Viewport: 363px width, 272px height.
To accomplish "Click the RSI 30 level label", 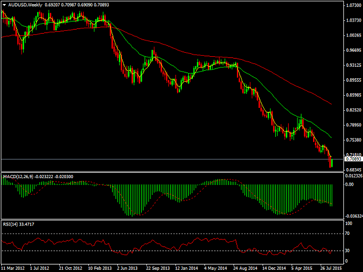I will coord(347,251).
